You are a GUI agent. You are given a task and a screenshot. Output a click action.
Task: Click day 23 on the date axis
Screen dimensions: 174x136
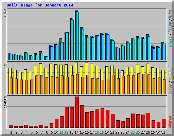[x=122, y=132]
